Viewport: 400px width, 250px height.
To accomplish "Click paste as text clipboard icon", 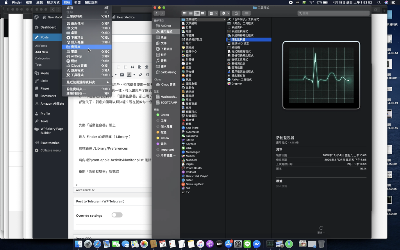I will click(122, 75).
